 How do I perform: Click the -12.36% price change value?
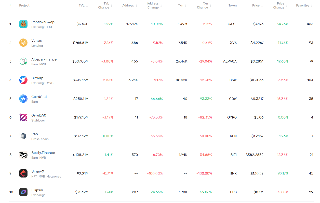(x=282, y=155)
